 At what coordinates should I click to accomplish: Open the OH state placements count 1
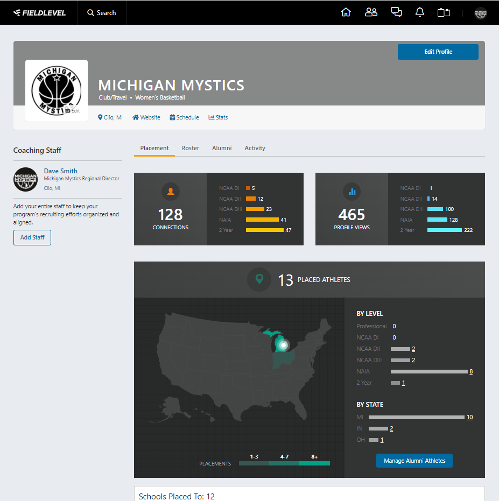(382, 440)
